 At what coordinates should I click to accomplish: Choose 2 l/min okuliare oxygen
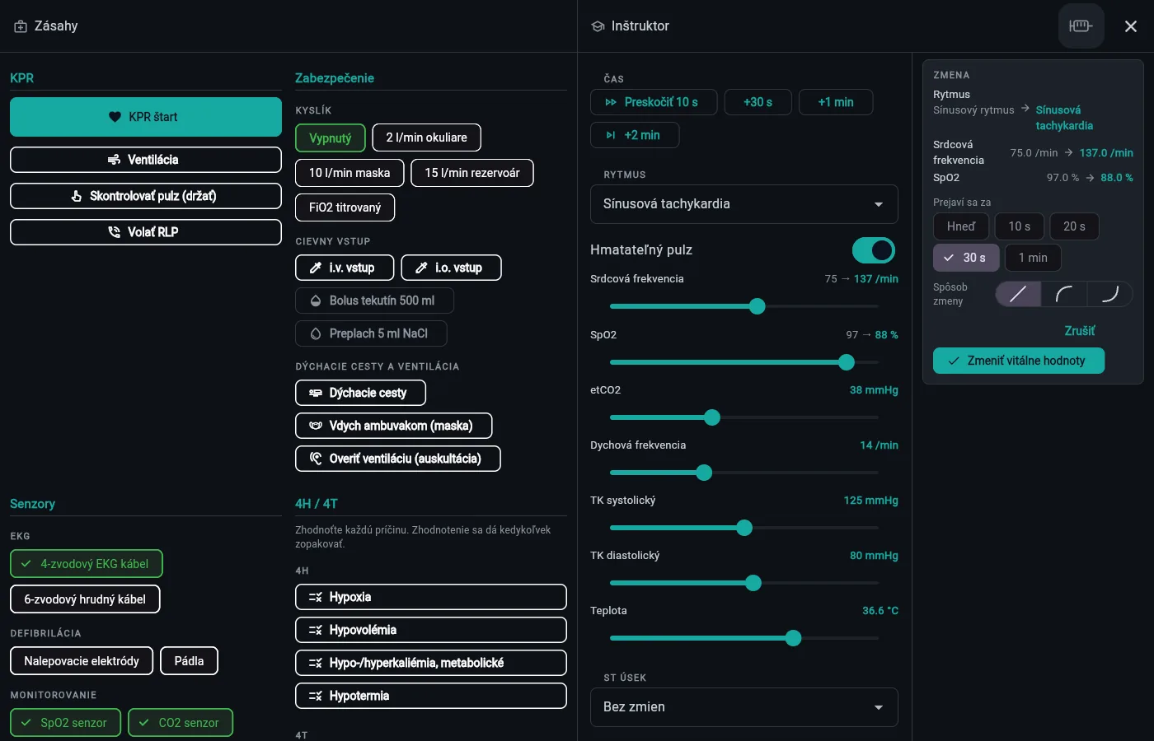tap(427, 137)
